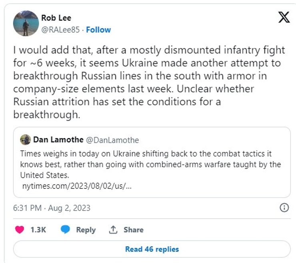Image resolution: width=296 pixels, height=263 pixels.
Task: Open the Dan Lamothe name in quoted tweet
Action: click(58, 139)
